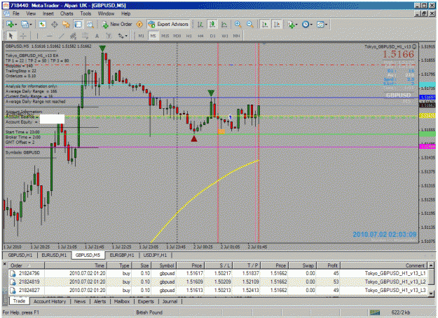Launch MetaEditor from the toolbar
438x318 pixels.
click(139, 25)
